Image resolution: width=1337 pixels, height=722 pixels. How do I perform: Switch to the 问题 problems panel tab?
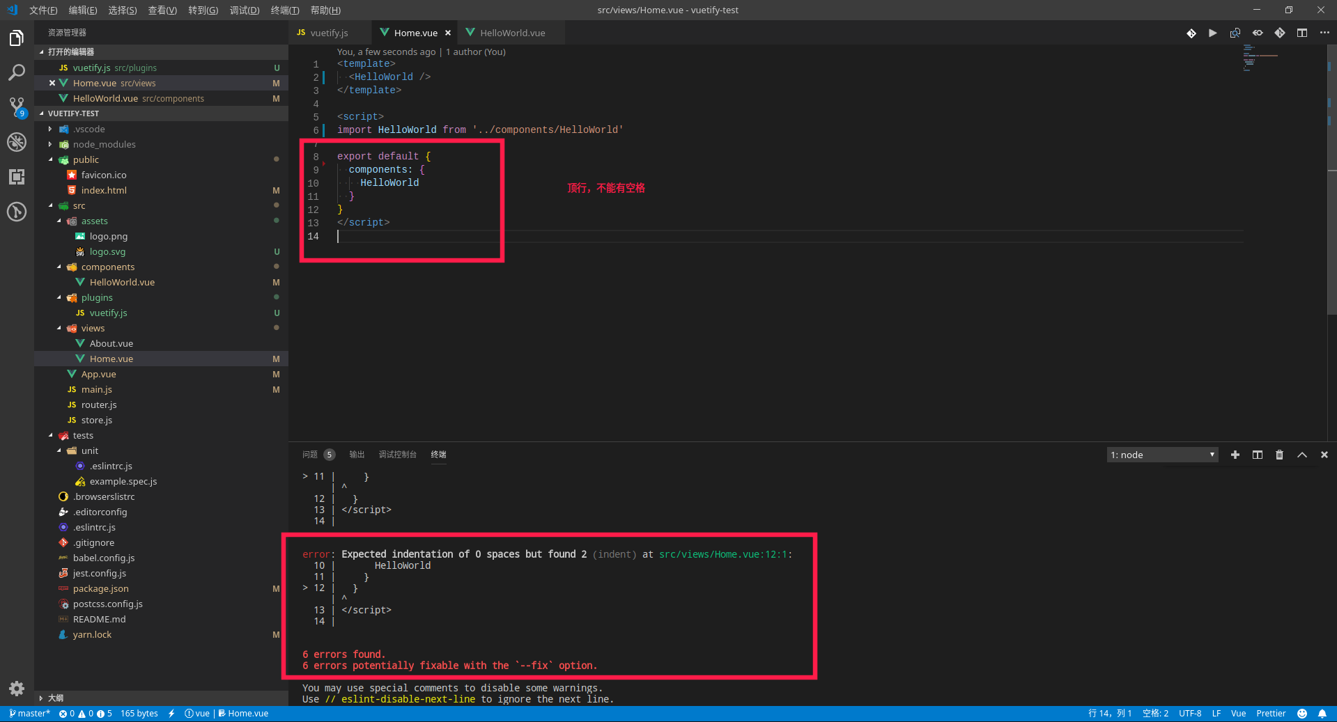(318, 455)
